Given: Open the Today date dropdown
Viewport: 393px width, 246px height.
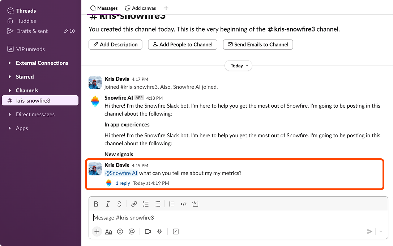Looking at the screenshot, I should 238,66.
